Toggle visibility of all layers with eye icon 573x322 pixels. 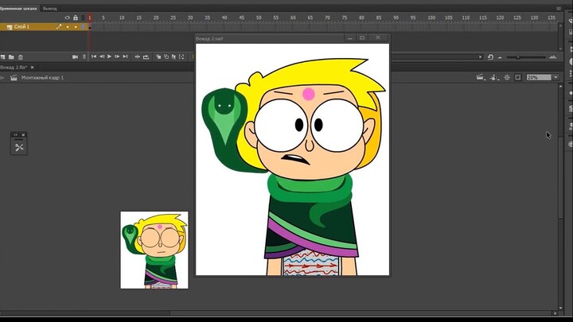pyautogui.click(x=67, y=17)
